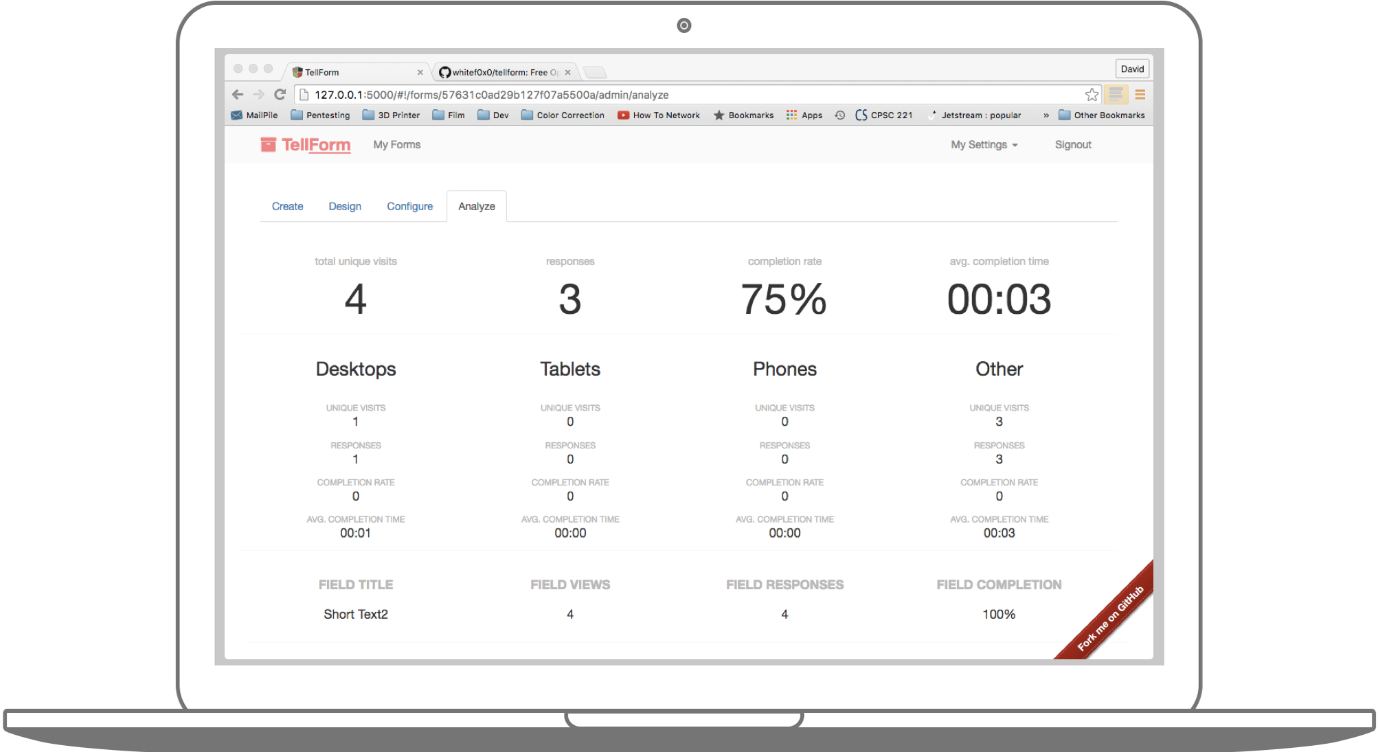Viewport: 1378px width, 752px height.
Task: Click the TellForm logo
Action: 306,145
